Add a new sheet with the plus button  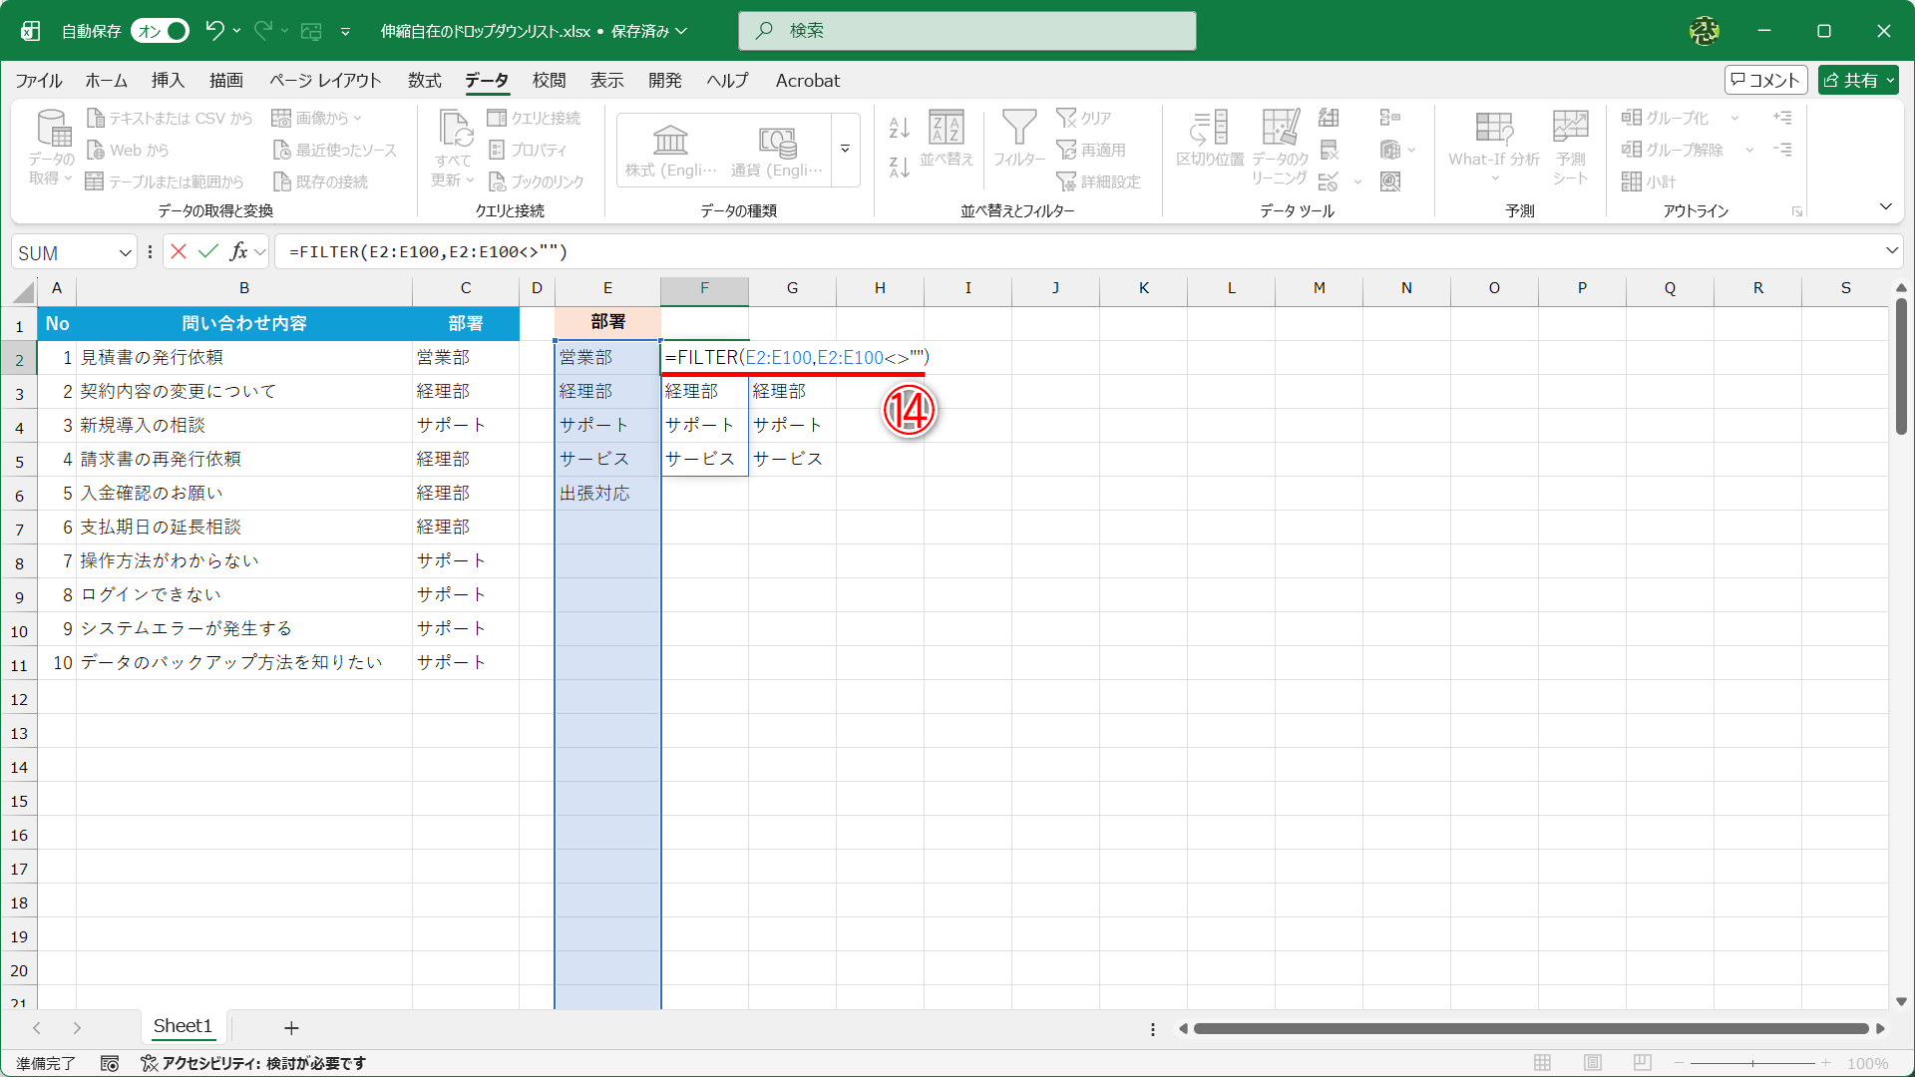291,1027
